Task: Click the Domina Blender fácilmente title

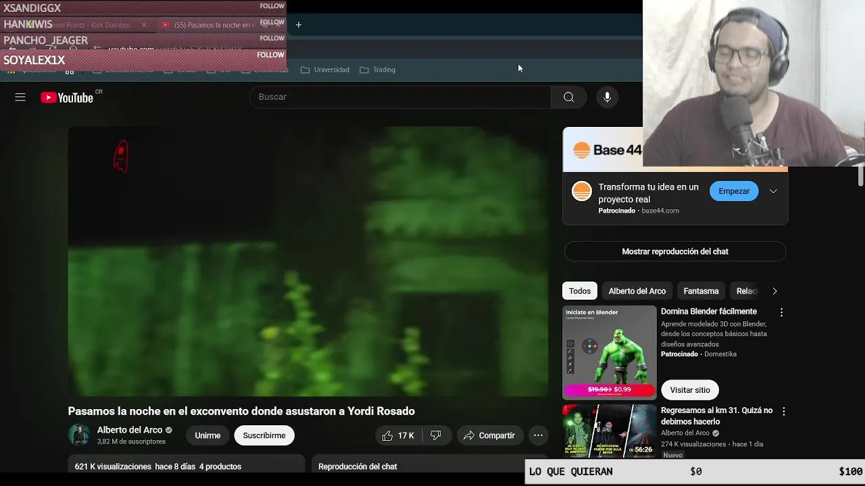Action: coord(709,311)
